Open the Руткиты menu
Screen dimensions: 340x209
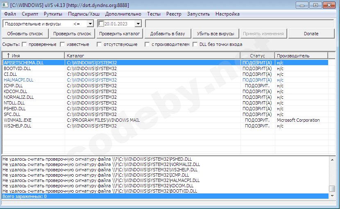tap(53, 14)
